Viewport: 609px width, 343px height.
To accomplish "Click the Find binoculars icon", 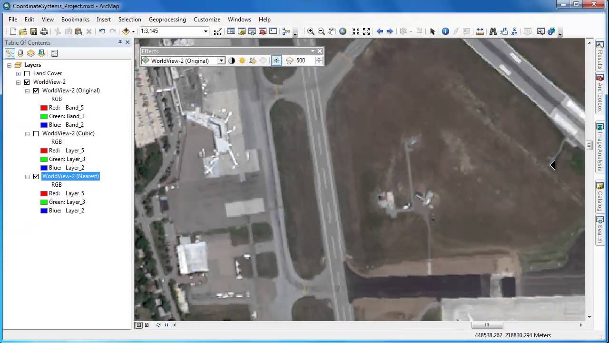I will click(x=493, y=31).
